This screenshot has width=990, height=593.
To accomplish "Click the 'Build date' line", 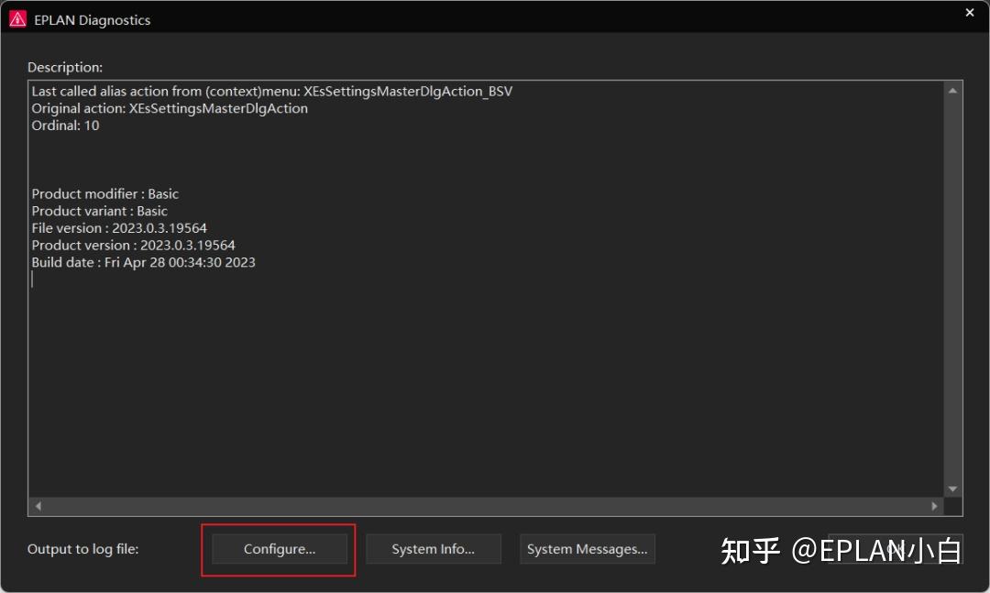I will click(144, 262).
